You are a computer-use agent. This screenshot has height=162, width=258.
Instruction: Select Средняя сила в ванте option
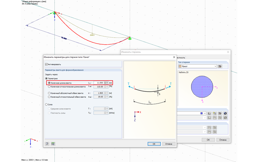(x=49, y=109)
